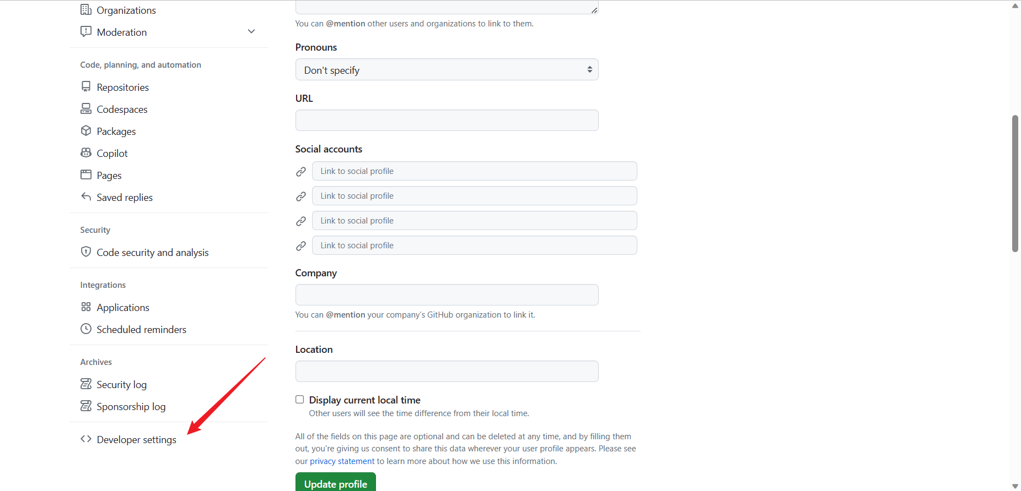
Task: Click the Saved replies arrow icon
Action: pyautogui.click(x=86, y=197)
